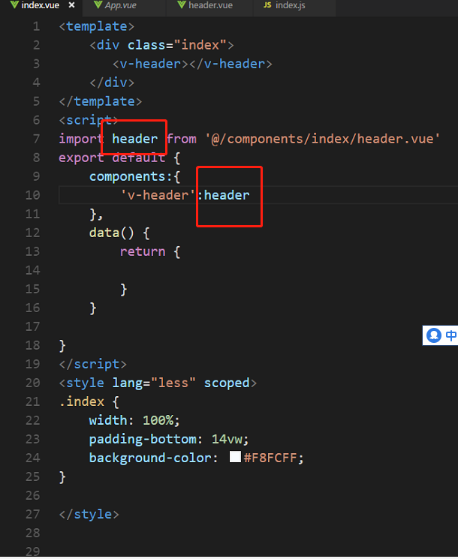Toggle the 中 Chinese input mode
This screenshot has height=559, width=458.
point(451,335)
